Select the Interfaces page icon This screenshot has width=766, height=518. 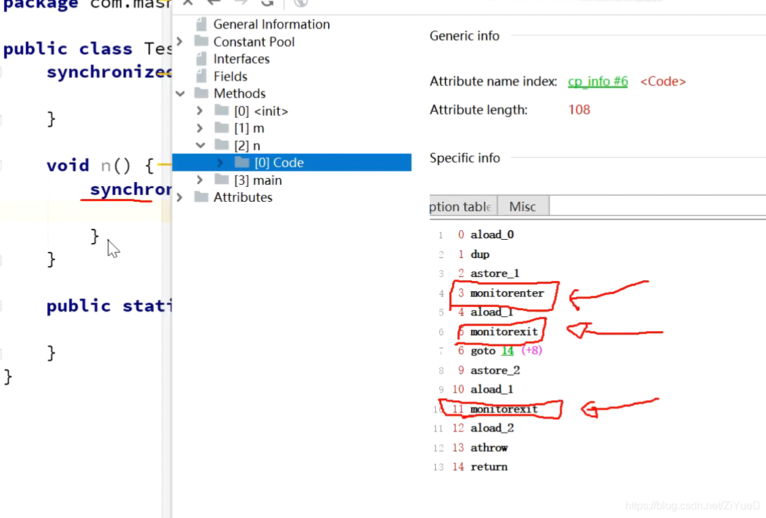tap(201, 59)
